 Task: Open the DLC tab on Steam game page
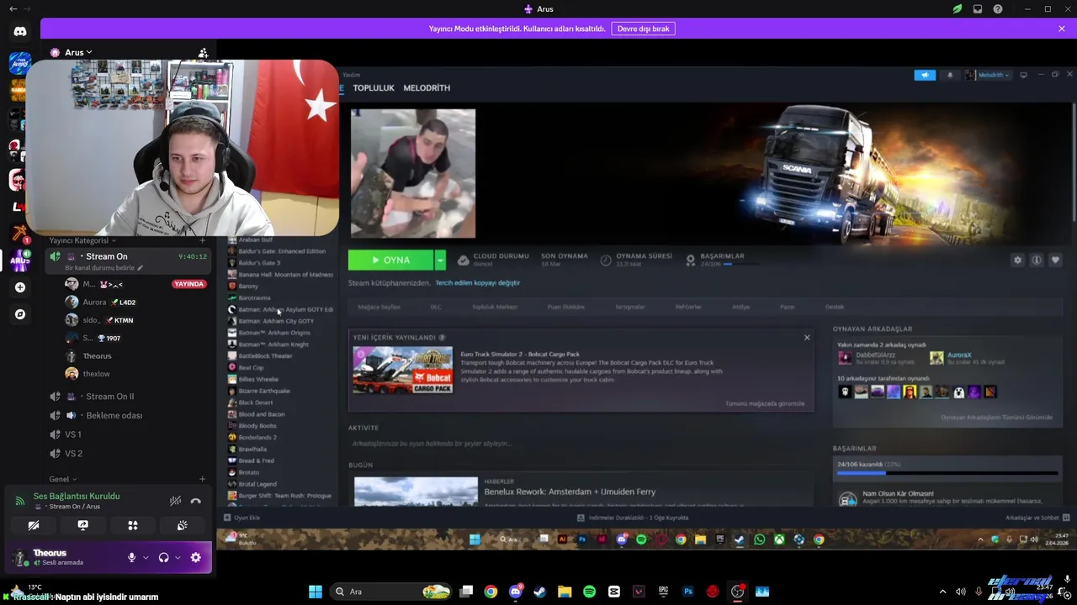tap(436, 307)
